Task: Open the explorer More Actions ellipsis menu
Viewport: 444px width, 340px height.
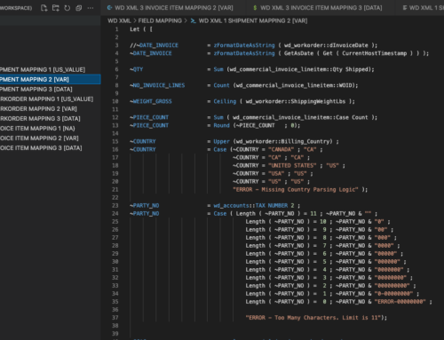Action: [x=91, y=8]
